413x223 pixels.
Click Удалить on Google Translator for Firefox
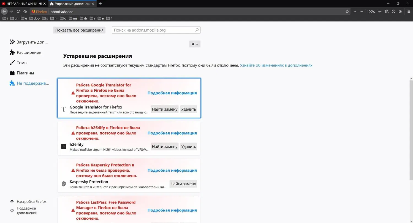pos(188,109)
